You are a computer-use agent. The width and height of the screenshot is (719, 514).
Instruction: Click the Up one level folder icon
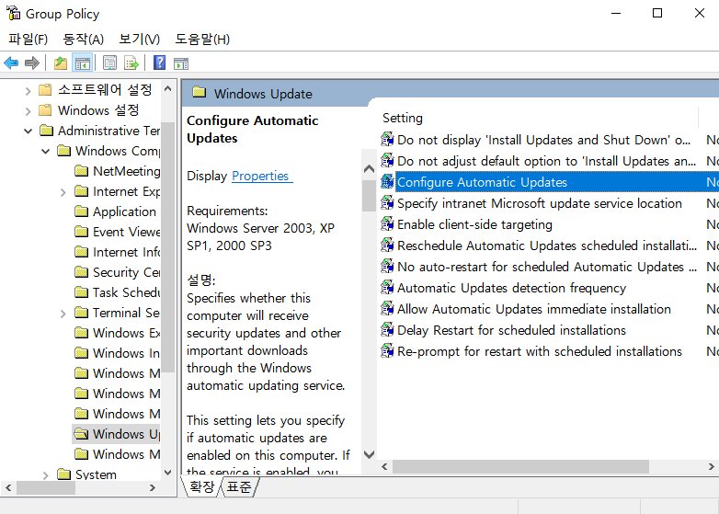click(61, 63)
